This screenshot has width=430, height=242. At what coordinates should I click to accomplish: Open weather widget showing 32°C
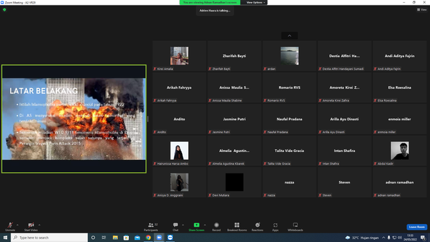point(362,237)
